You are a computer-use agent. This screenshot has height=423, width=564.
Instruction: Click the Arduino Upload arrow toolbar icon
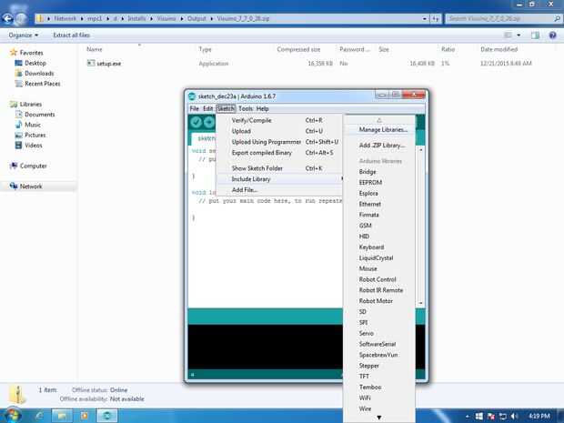(210, 122)
